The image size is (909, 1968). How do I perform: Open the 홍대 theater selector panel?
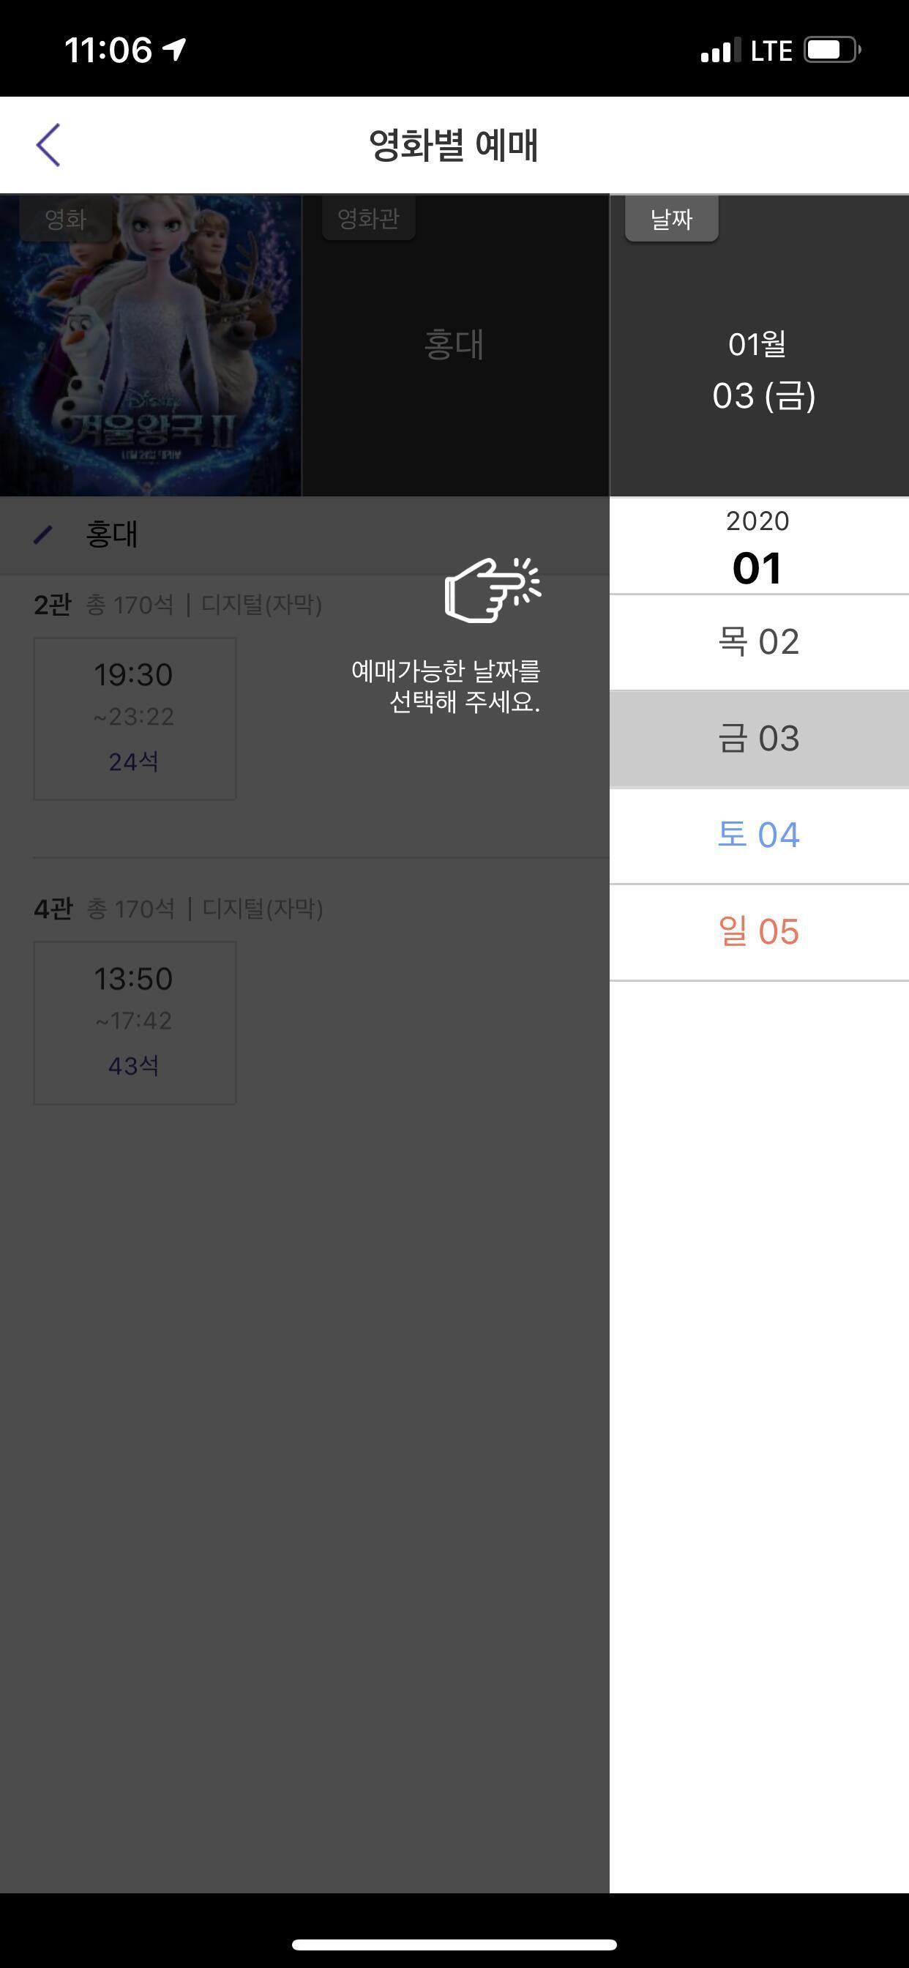[454, 345]
